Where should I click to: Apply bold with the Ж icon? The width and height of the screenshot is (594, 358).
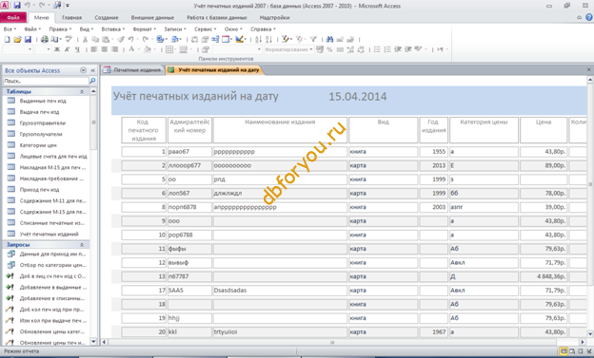pyautogui.click(x=57, y=49)
